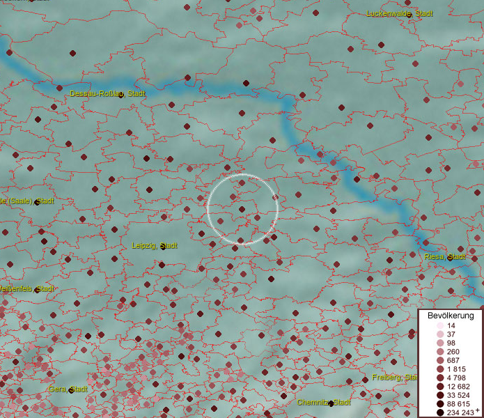
Task: Click the legend value 37
Action: (451, 334)
